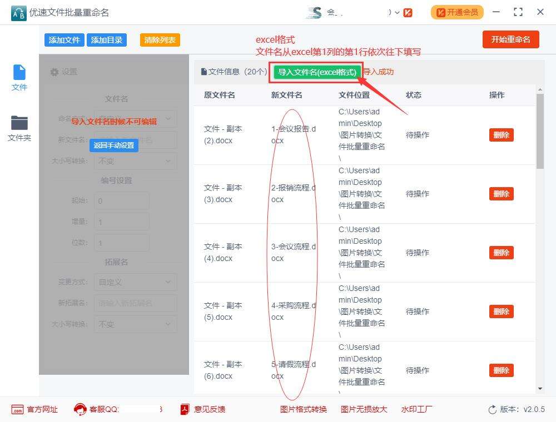Click the file info document icon

click(x=203, y=72)
